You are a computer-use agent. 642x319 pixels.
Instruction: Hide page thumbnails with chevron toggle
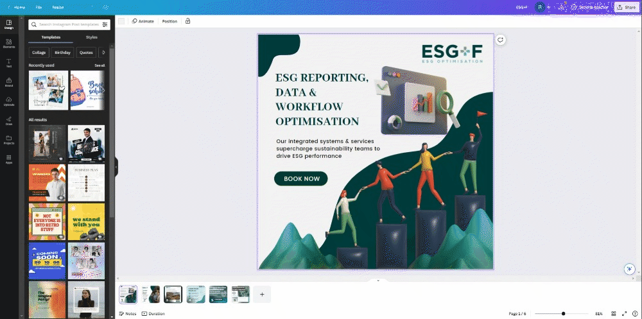point(378,280)
